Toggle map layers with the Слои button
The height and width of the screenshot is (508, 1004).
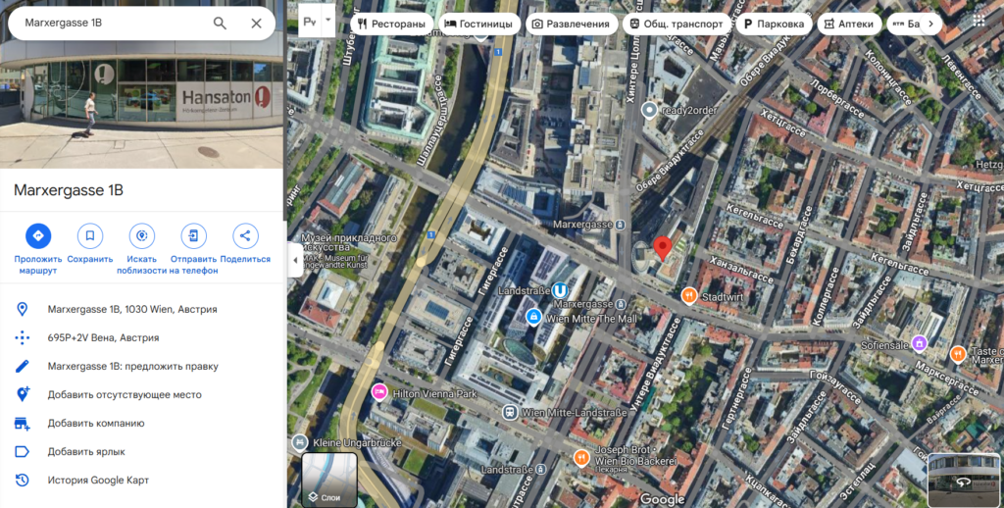point(329,480)
